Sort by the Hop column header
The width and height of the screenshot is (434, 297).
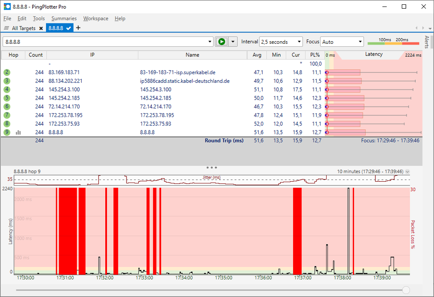13,55
